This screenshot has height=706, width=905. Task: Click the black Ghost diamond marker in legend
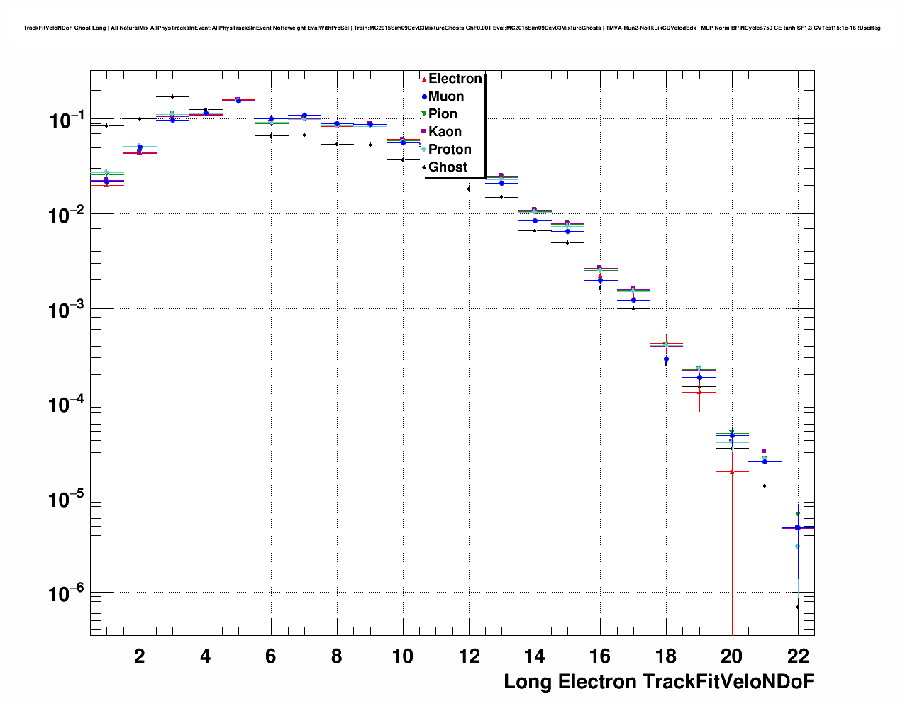tap(424, 167)
